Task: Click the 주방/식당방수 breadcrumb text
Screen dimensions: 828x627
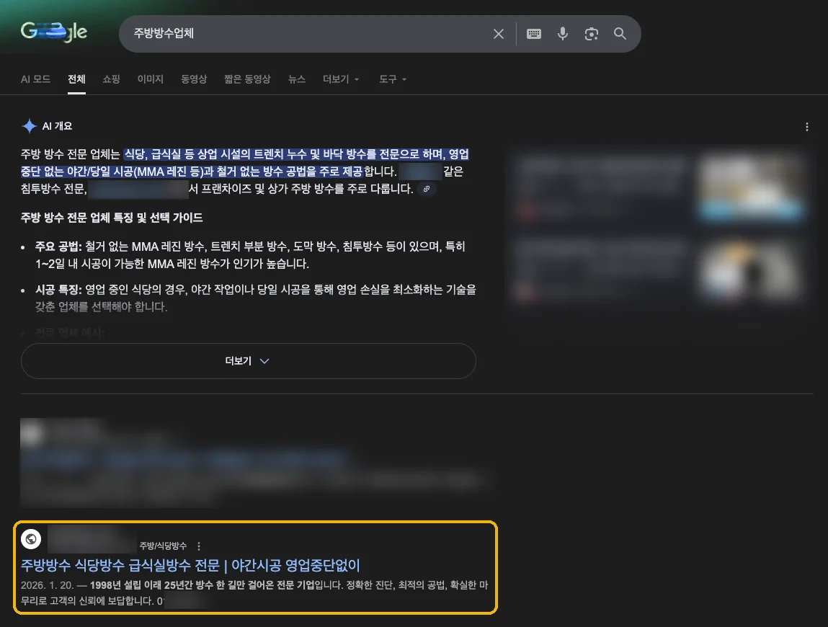Action: 163,546
